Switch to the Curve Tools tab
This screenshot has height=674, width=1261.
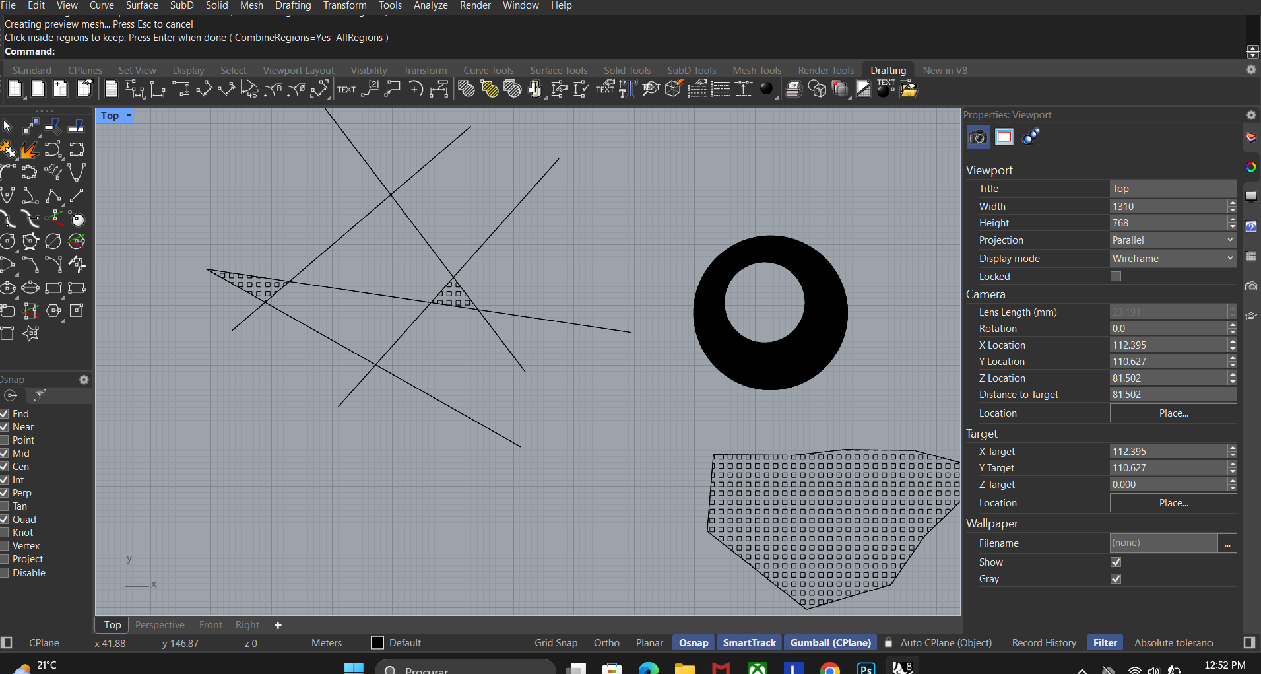[x=488, y=71]
